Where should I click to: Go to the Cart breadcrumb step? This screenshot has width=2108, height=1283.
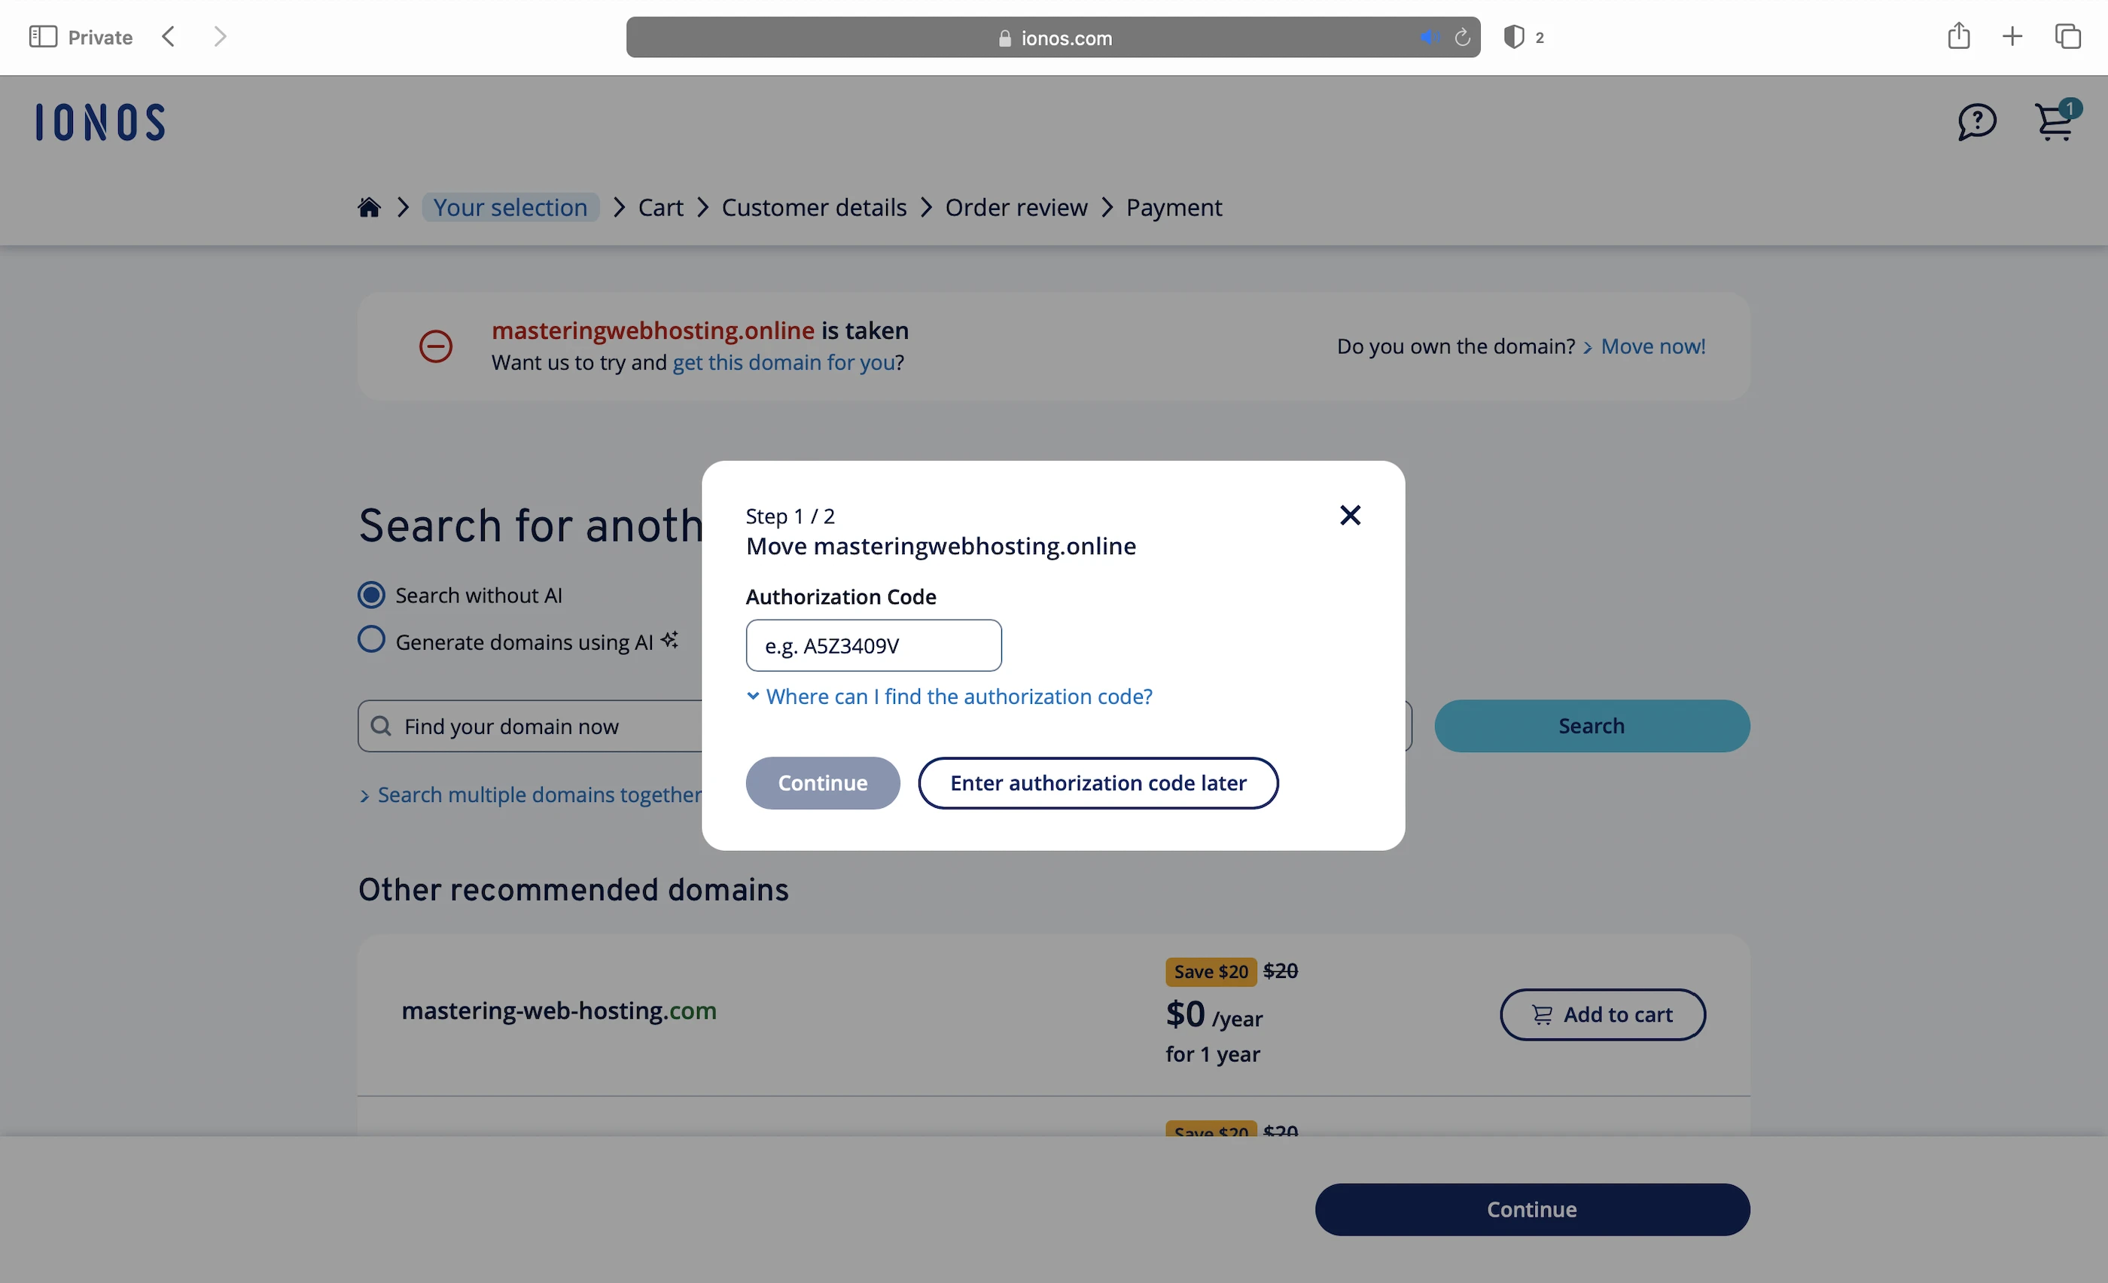pyautogui.click(x=660, y=208)
